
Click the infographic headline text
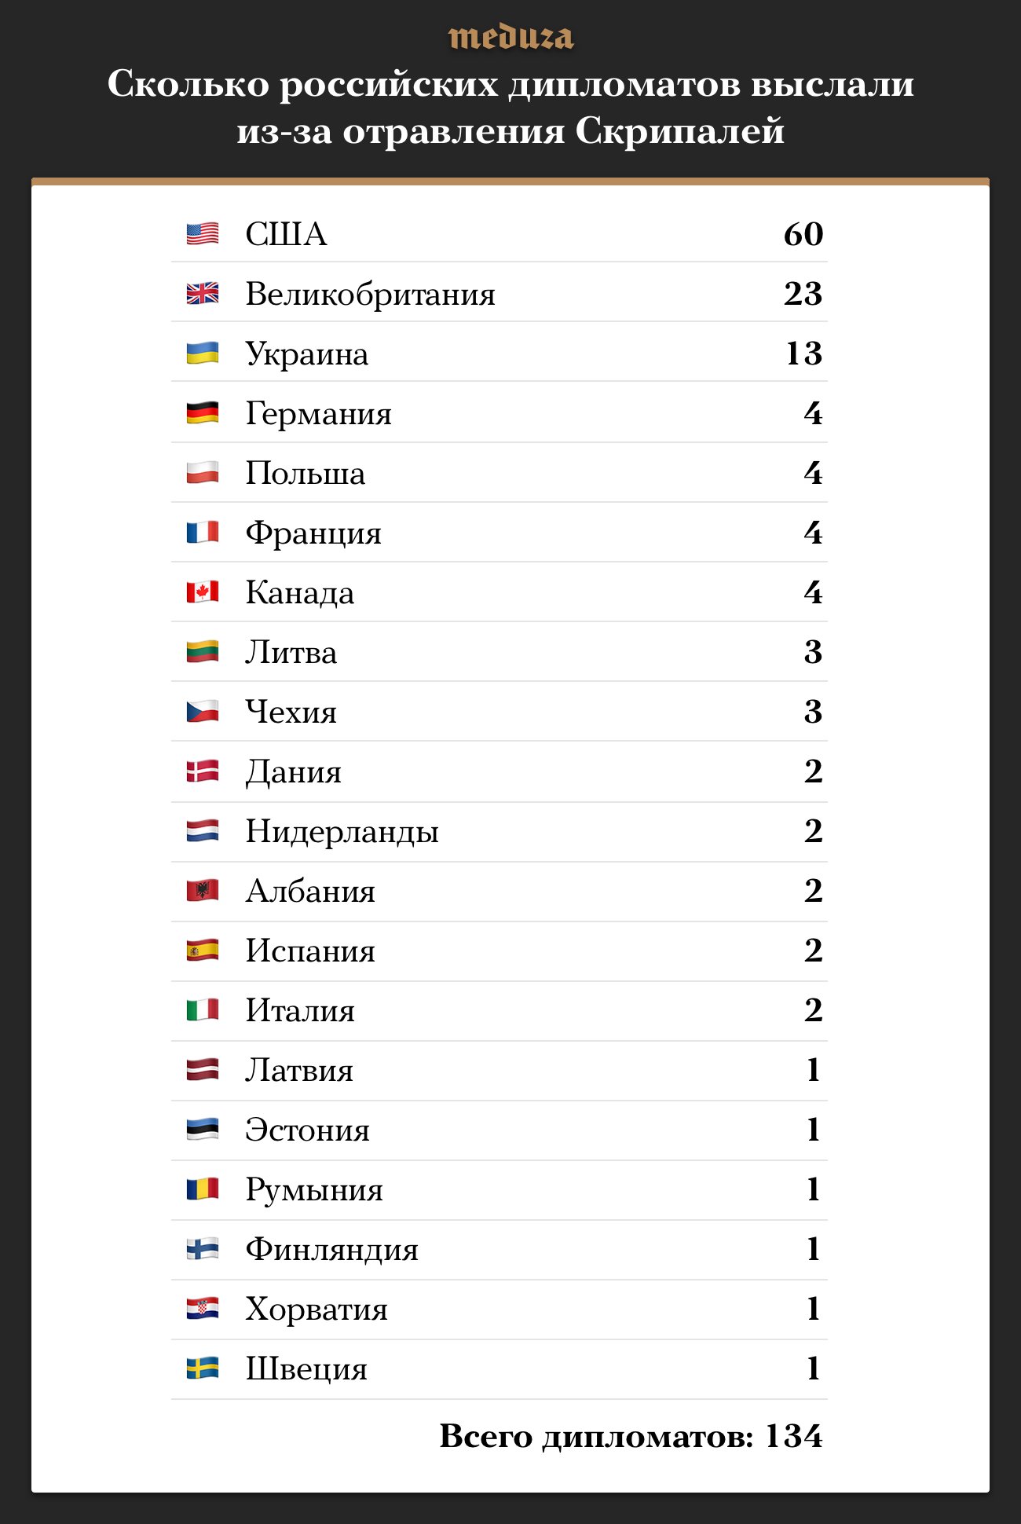point(510,107)
